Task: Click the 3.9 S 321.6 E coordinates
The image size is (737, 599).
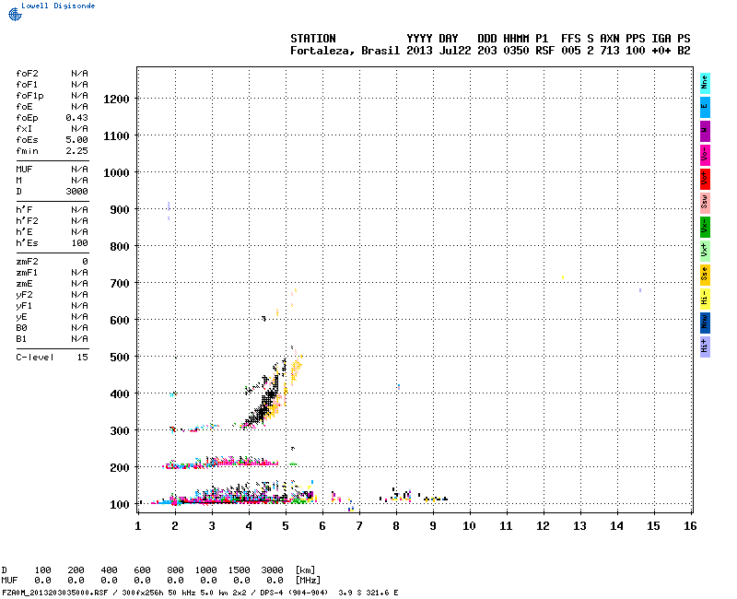Action: coord(368,593)
